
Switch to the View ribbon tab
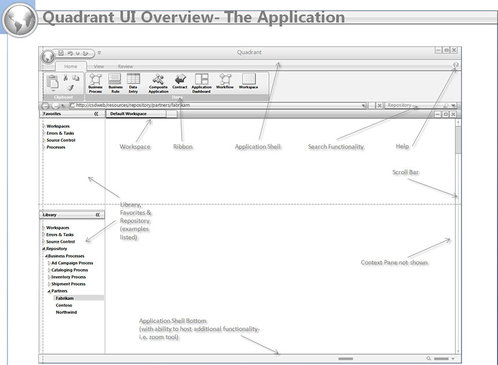99,67
